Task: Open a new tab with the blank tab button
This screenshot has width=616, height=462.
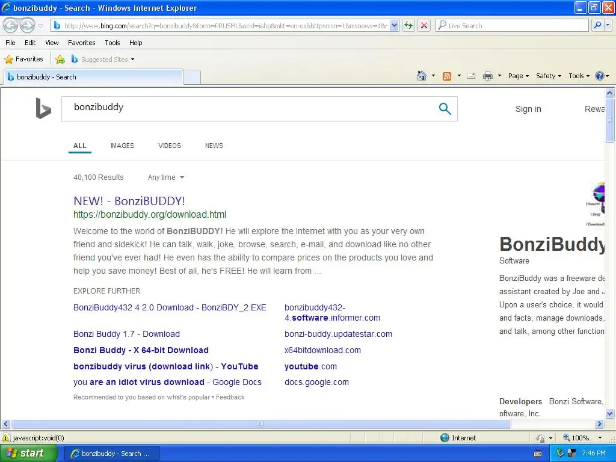Action: 192,77
